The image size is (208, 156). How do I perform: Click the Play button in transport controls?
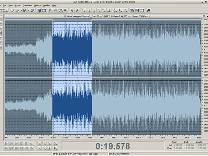pyautogui.click(x=6, y=143)
